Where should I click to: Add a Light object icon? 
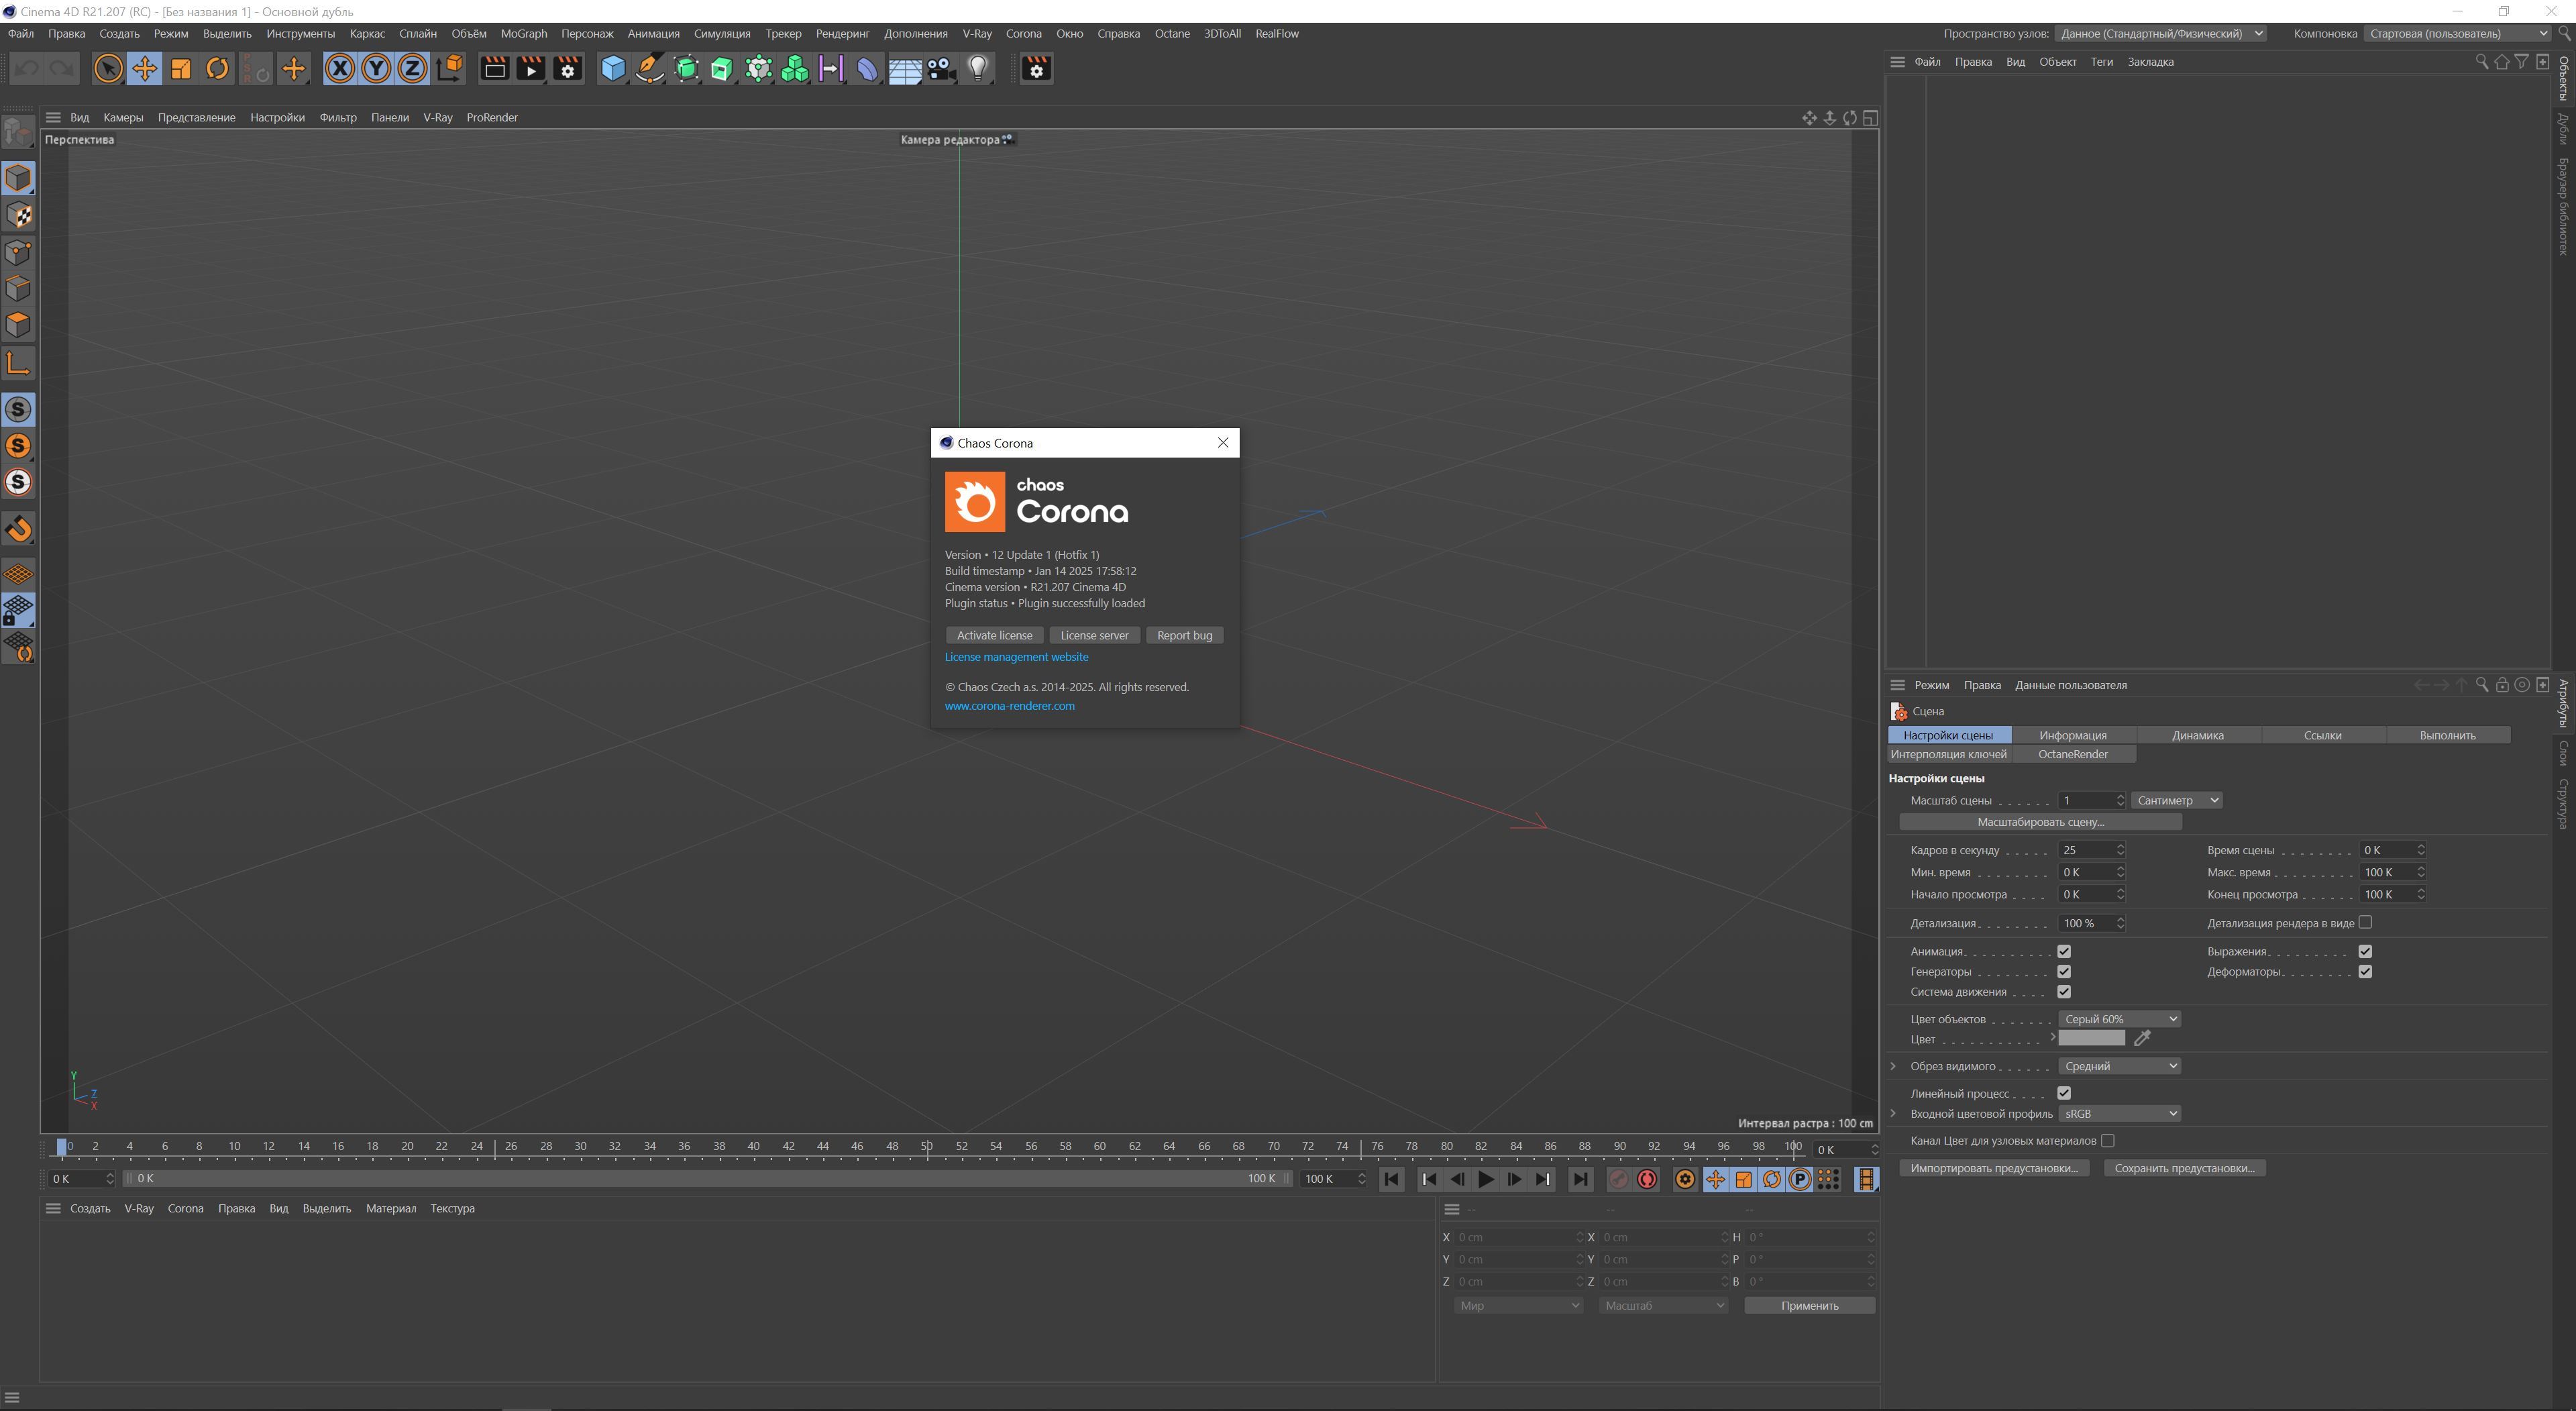click(978, 69)
